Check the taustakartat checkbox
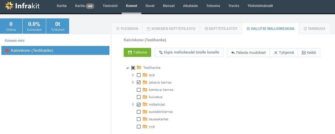Screen dimensions: 335x134 tap(139, 119)
